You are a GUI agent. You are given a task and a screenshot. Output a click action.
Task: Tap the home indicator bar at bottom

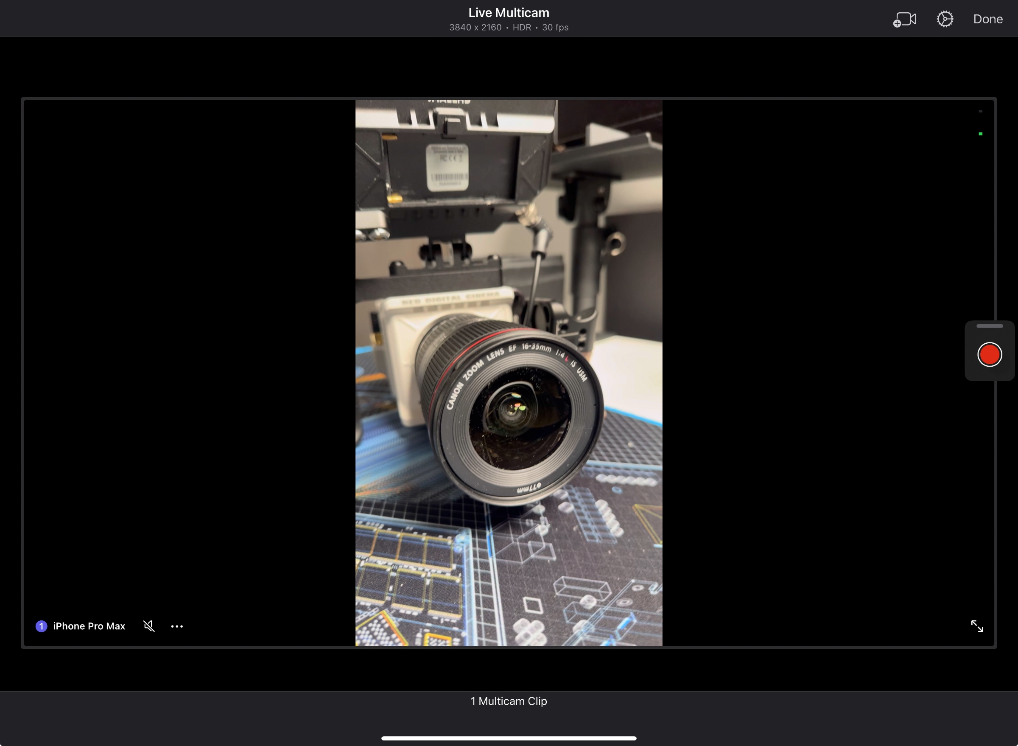pyautogui.click(x=508, y=738)
